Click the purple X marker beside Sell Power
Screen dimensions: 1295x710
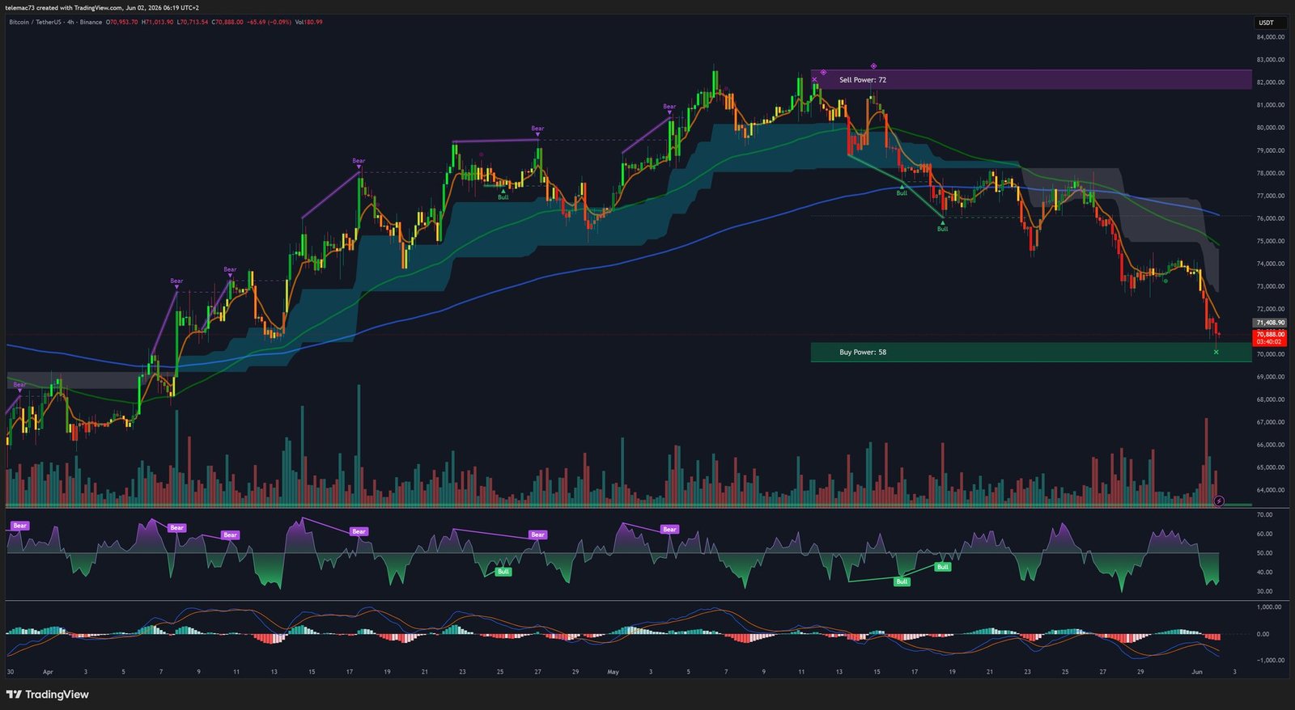814,79
